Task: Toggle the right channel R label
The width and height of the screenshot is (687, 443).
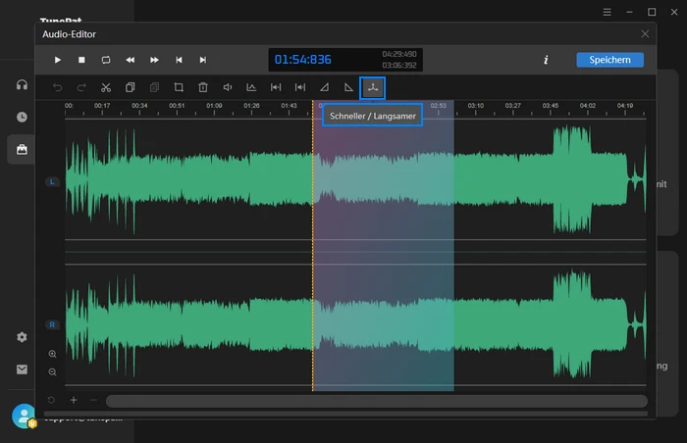Action: 52,324
